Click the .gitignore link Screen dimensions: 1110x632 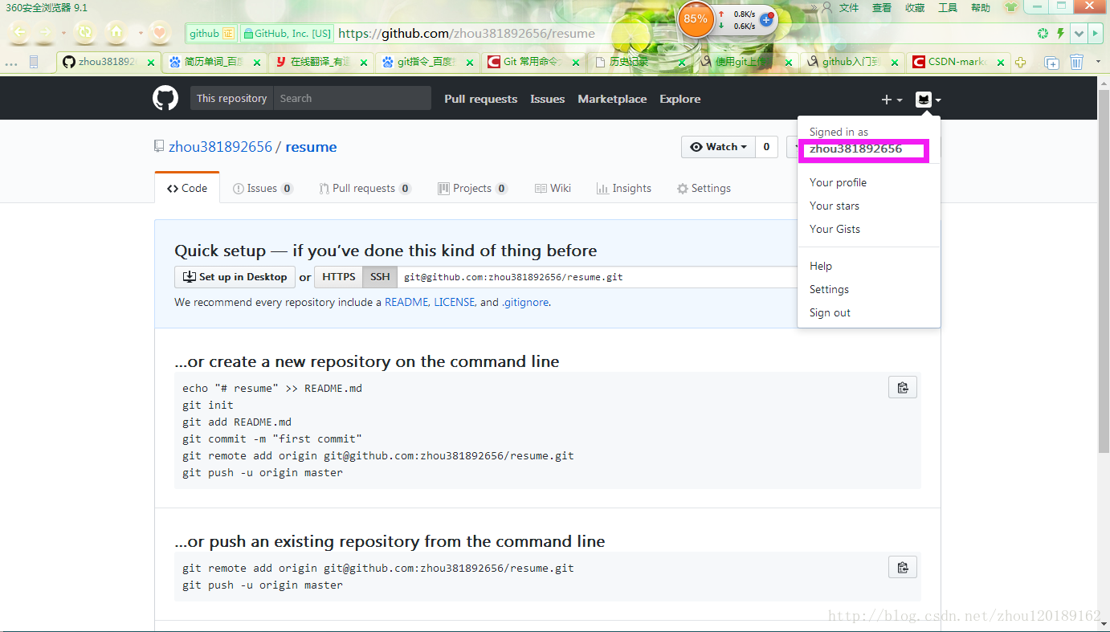[x=525, y=303]
